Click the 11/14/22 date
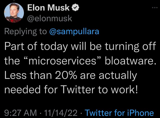 60,113
